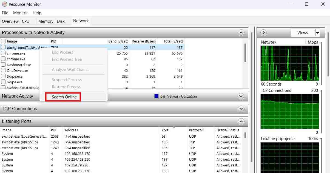
Task: Select System row listening on port 138
Action: click(121, 171)
